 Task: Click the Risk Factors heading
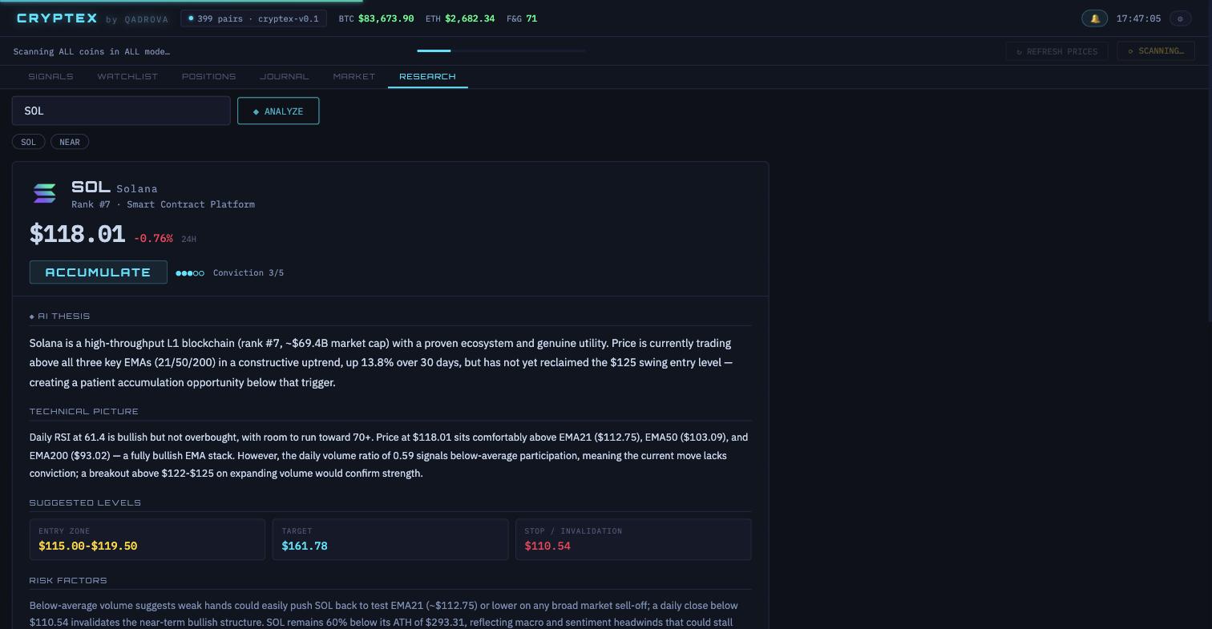pyautogui.click(x=68, y=581)
